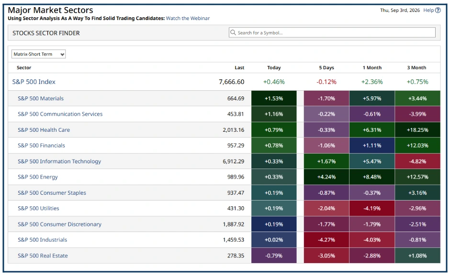Click Real Estate 3 Month cell +1.08%

pyautogui.click(x=417, y=256)
